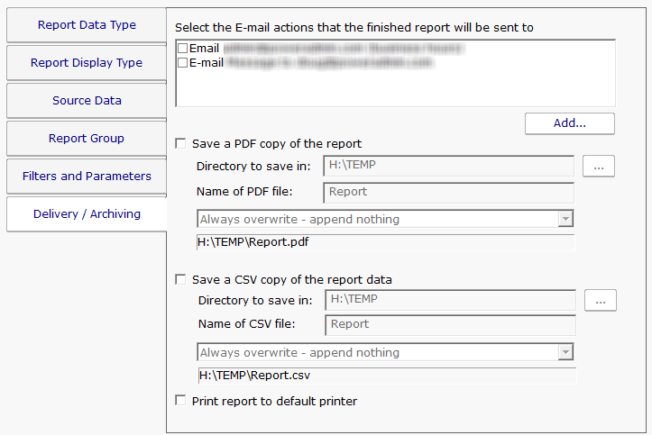Open Filters and Parameters tab
The image size is (652, 435).
point(87,177)
